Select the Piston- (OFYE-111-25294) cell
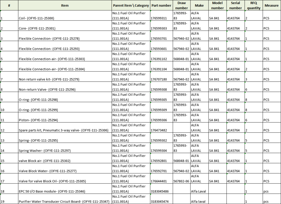281x204 pixels. (x=65, y=120)
